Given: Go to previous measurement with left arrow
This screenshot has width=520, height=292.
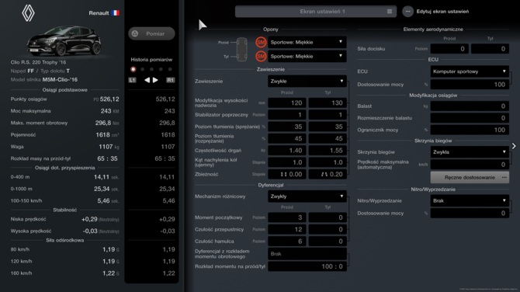Looking at the screenshot, I should [x=147, y=80].
